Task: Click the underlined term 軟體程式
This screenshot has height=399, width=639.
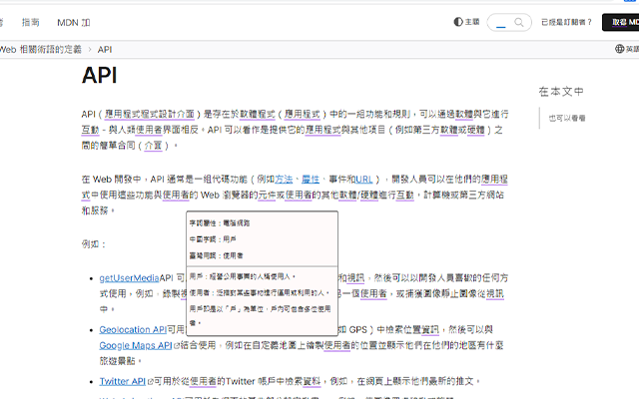Action: click(x=258, y=114)
